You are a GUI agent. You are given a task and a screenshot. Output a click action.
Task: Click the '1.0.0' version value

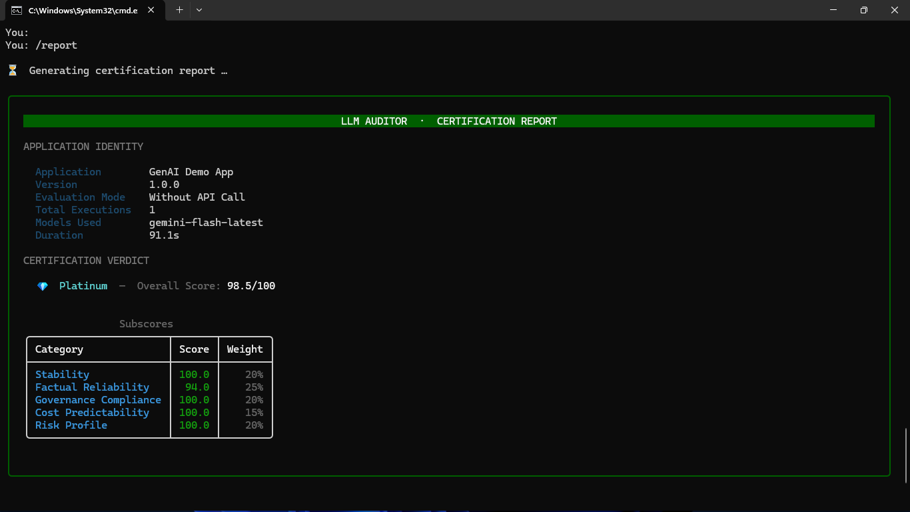164,185
